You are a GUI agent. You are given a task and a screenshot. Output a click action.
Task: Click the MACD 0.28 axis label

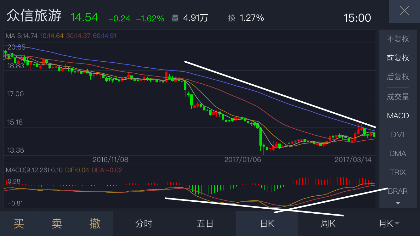pos(14,181)
